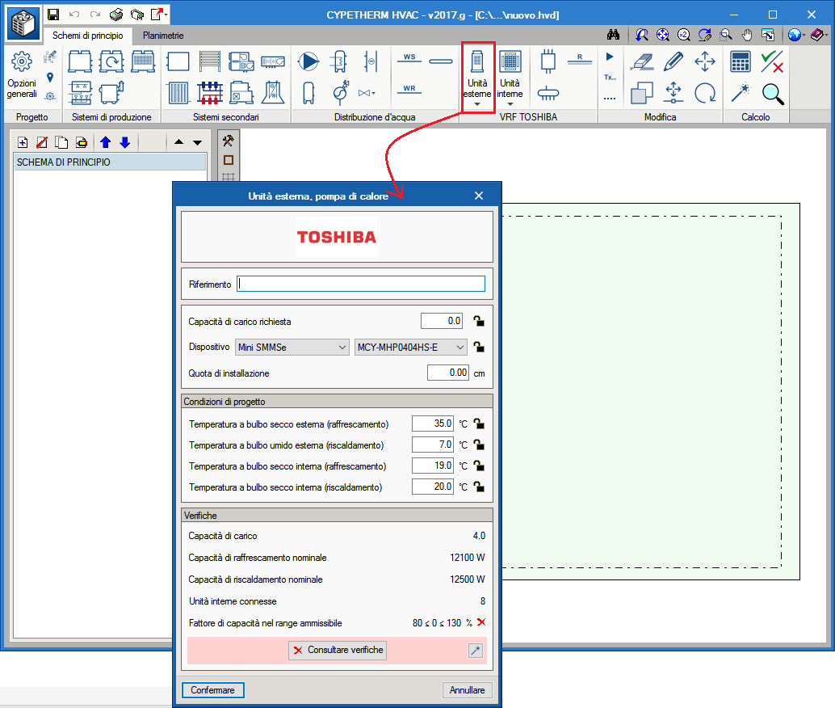Click the 12500 W nominal heating value
This screenshot has height=708, width=835.
click(x=467, y=579)
